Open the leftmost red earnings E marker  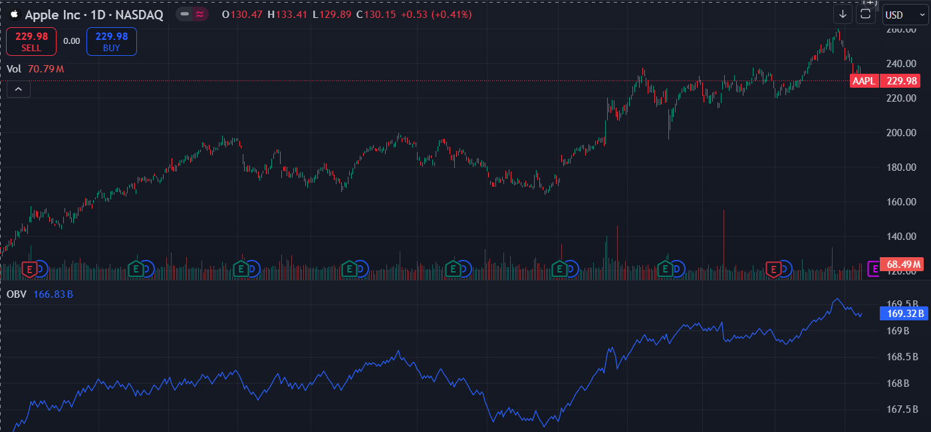click(x=29, y=269)
